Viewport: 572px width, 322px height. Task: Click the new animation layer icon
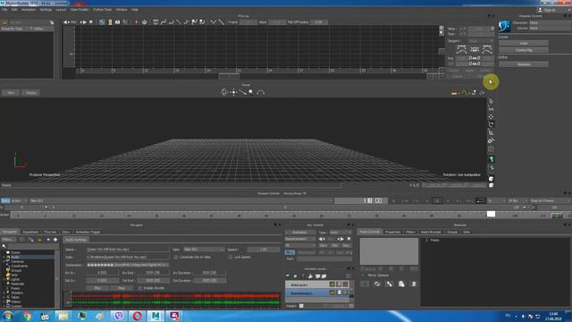pyautogui.click(x=288, y=276)
